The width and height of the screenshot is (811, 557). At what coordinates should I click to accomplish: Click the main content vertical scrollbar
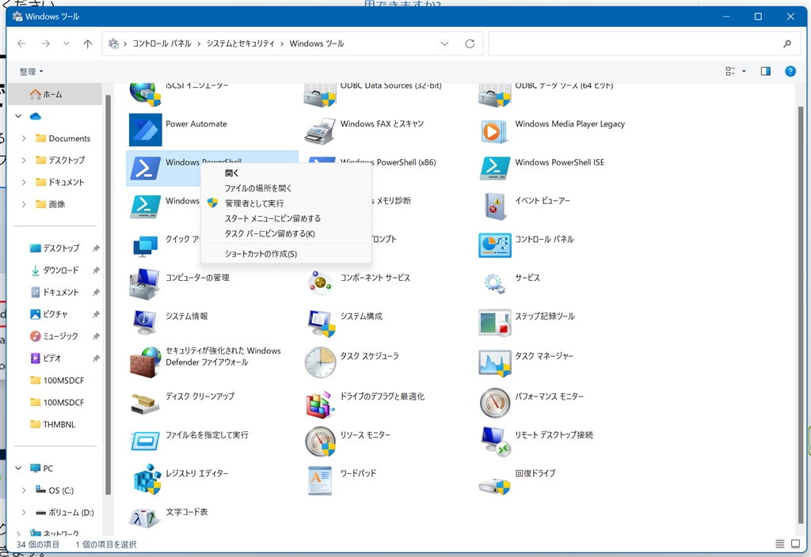801,314
